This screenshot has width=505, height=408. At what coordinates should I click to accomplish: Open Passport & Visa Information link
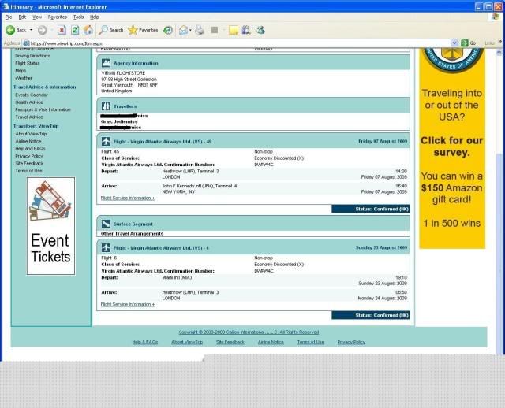pos(43,109)
